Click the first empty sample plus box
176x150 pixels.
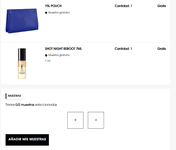[75, 120]
